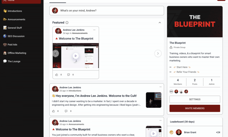Click the SETTINGS button
Viewport: 228px width, 137px height.
coord(195,99)
